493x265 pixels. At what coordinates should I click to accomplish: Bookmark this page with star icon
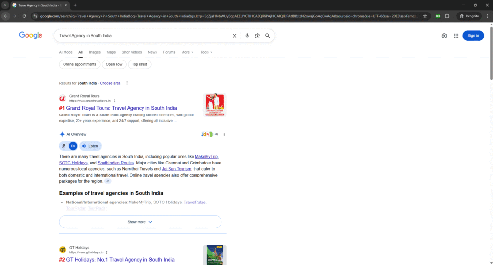(x=425, y=16)
